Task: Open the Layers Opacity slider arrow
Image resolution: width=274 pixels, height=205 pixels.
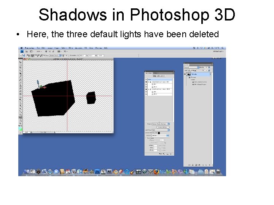Action: tap(209, 67)
